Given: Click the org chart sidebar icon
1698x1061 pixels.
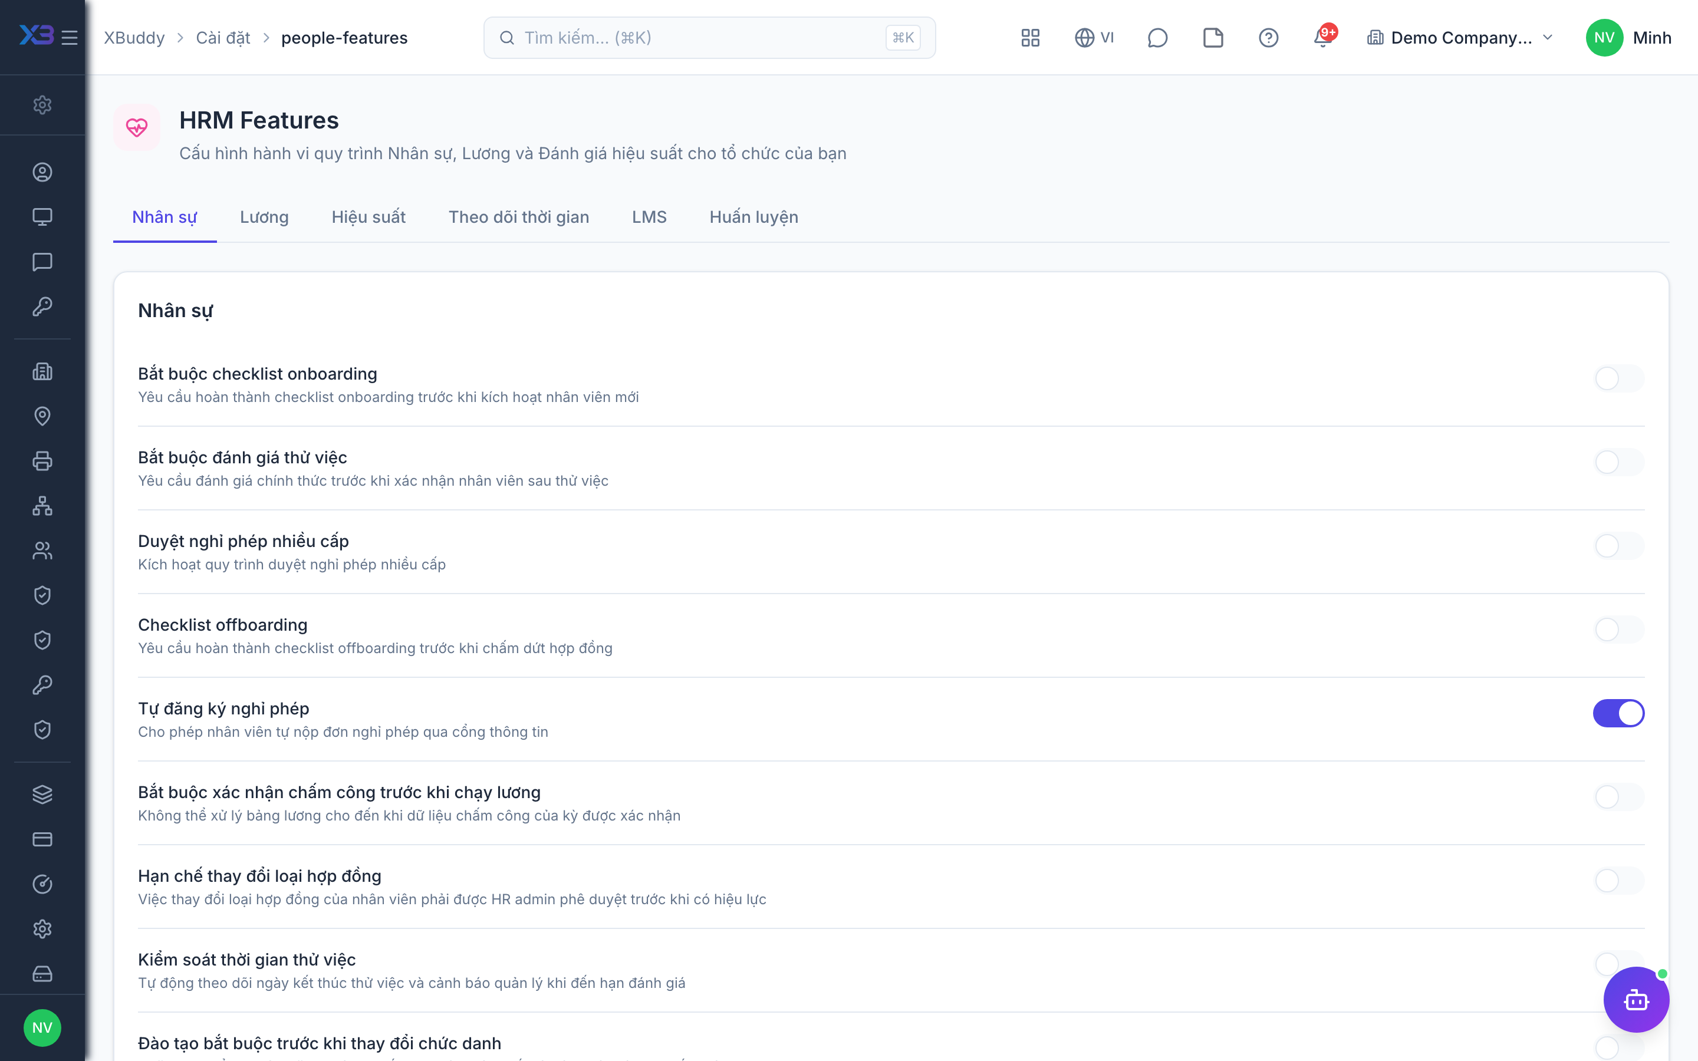Looking at the screenshot, I should [42, 506].
